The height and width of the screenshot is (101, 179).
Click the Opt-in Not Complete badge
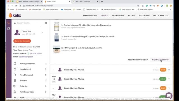pyautogui.click(x=22, y=41)
